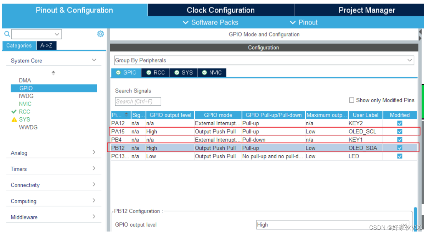This screenshot has width=428, height=234.
Task: Select WWDG in the System Core list
Action: pos(28,127)
